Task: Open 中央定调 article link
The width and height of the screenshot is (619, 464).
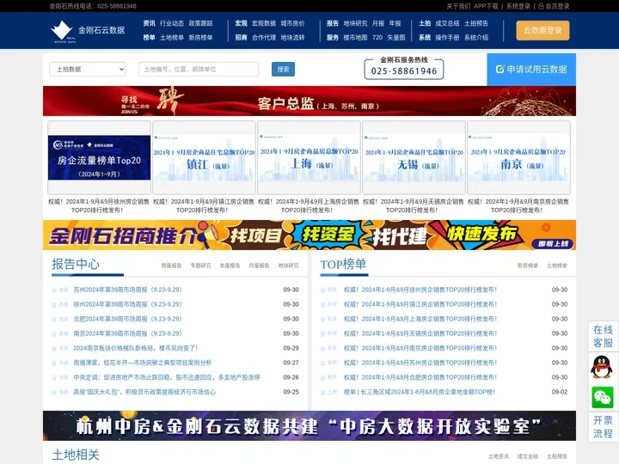Action: point(167,377)
